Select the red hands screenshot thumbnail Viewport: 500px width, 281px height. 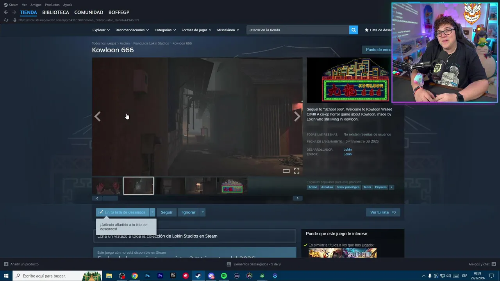(x=107, y=186)
